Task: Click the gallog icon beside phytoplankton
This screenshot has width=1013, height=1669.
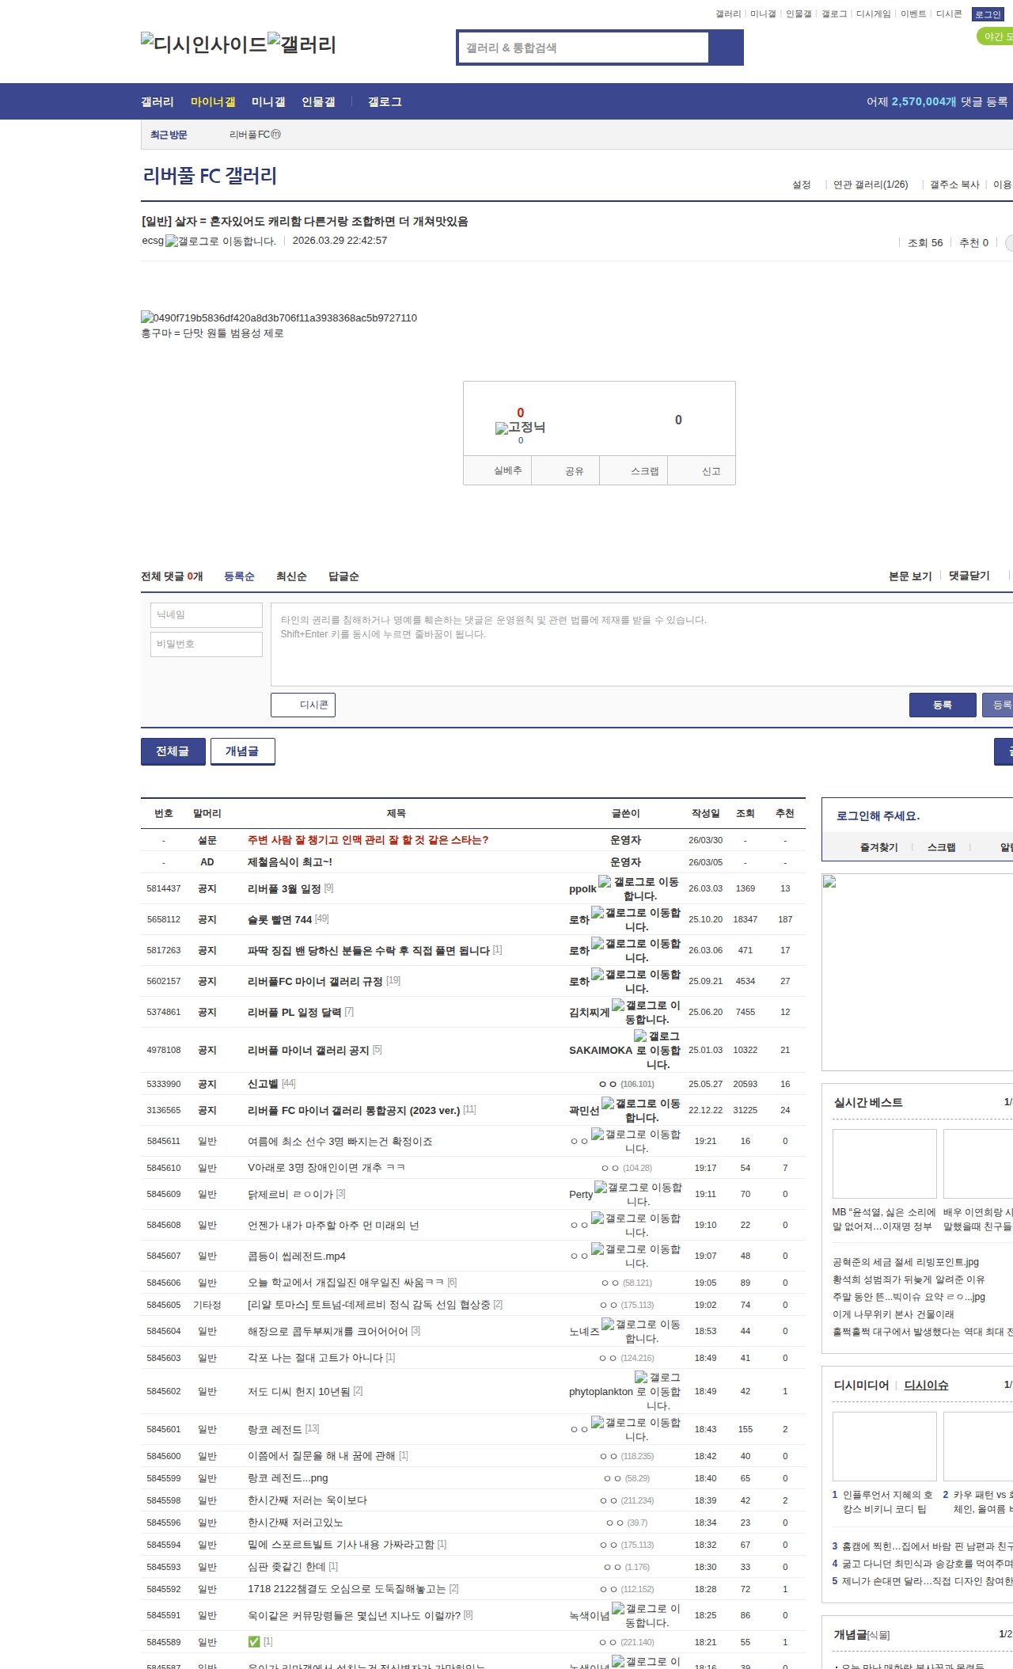Action: click(641, 1378)
